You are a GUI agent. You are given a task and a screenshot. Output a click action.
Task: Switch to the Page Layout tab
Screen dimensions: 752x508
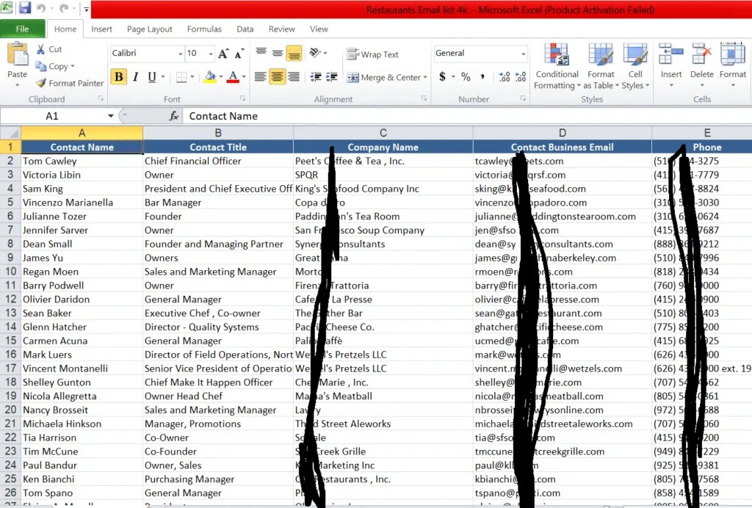[x=150, y=29]
